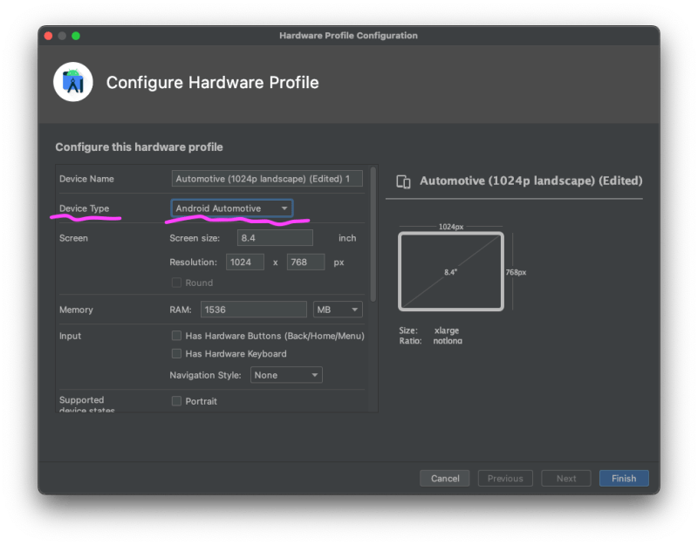Click the 'Automotive (1024p landscape) (Edited)' preview title
This screenshot has width=698, height=545.
pos(531,181)
